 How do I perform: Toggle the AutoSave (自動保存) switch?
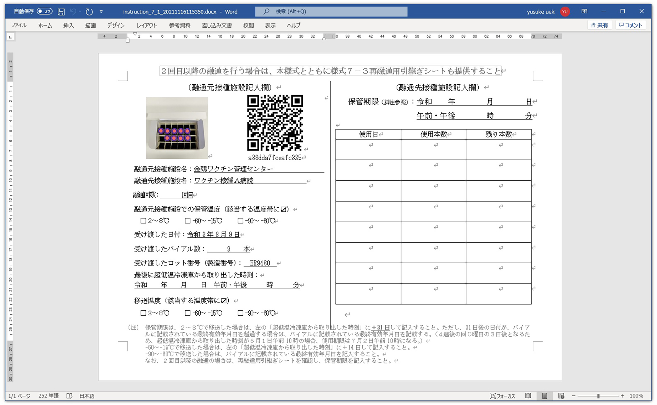[x=44, y=11]
